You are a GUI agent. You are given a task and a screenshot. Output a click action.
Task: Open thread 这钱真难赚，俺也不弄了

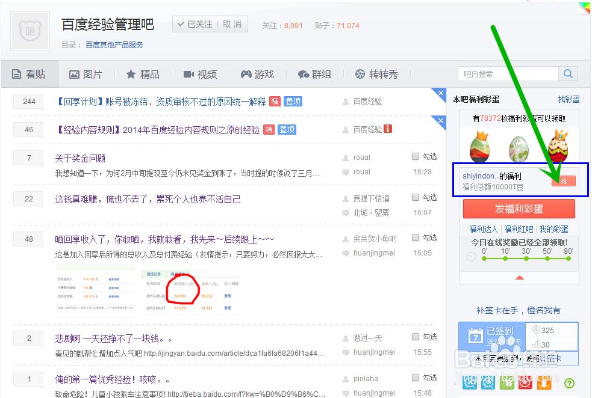(148, 199)
